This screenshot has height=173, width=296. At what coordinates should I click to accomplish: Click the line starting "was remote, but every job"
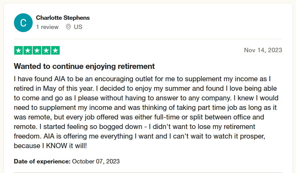(x=139, y=117)
